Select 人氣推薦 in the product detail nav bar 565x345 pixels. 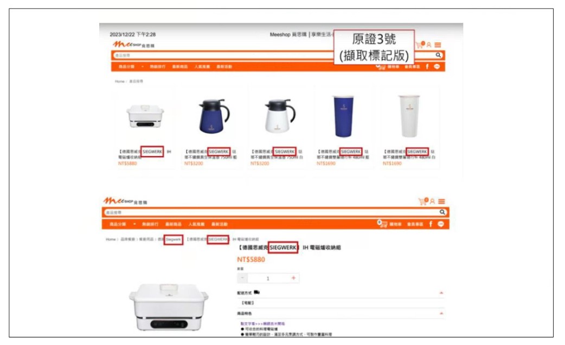coord(196,224)
